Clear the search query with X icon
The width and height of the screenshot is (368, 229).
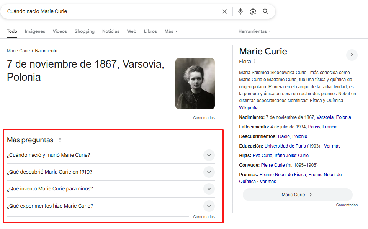pos(225,11)
